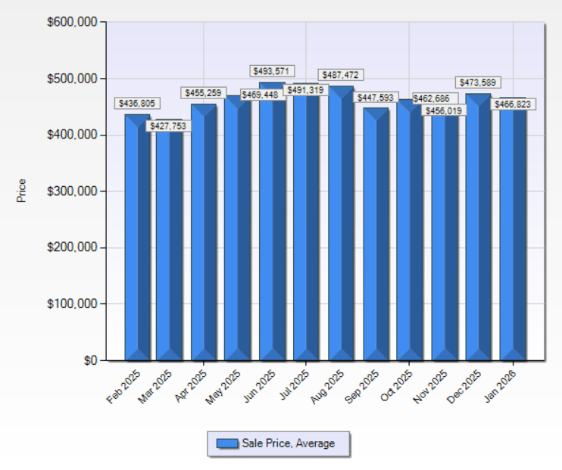
Task: Click the $600,000 axis label
Action: pyautogui.click(x=71, y=23)
